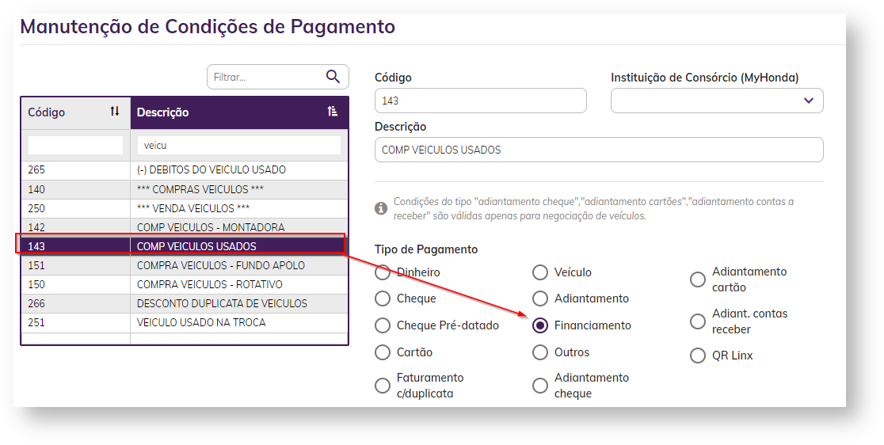
Task: Click the Código column filter field
Action: pos(75,146)
